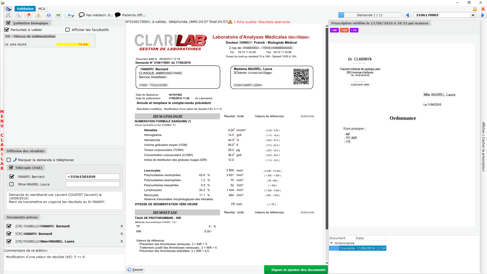Toggle the Télécopie (FAX) checkbox

point(11,168)
